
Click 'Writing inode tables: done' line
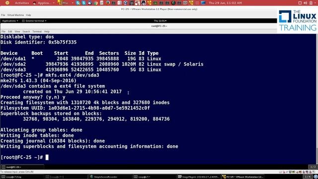pyautogui.click(x=37, y=135)
